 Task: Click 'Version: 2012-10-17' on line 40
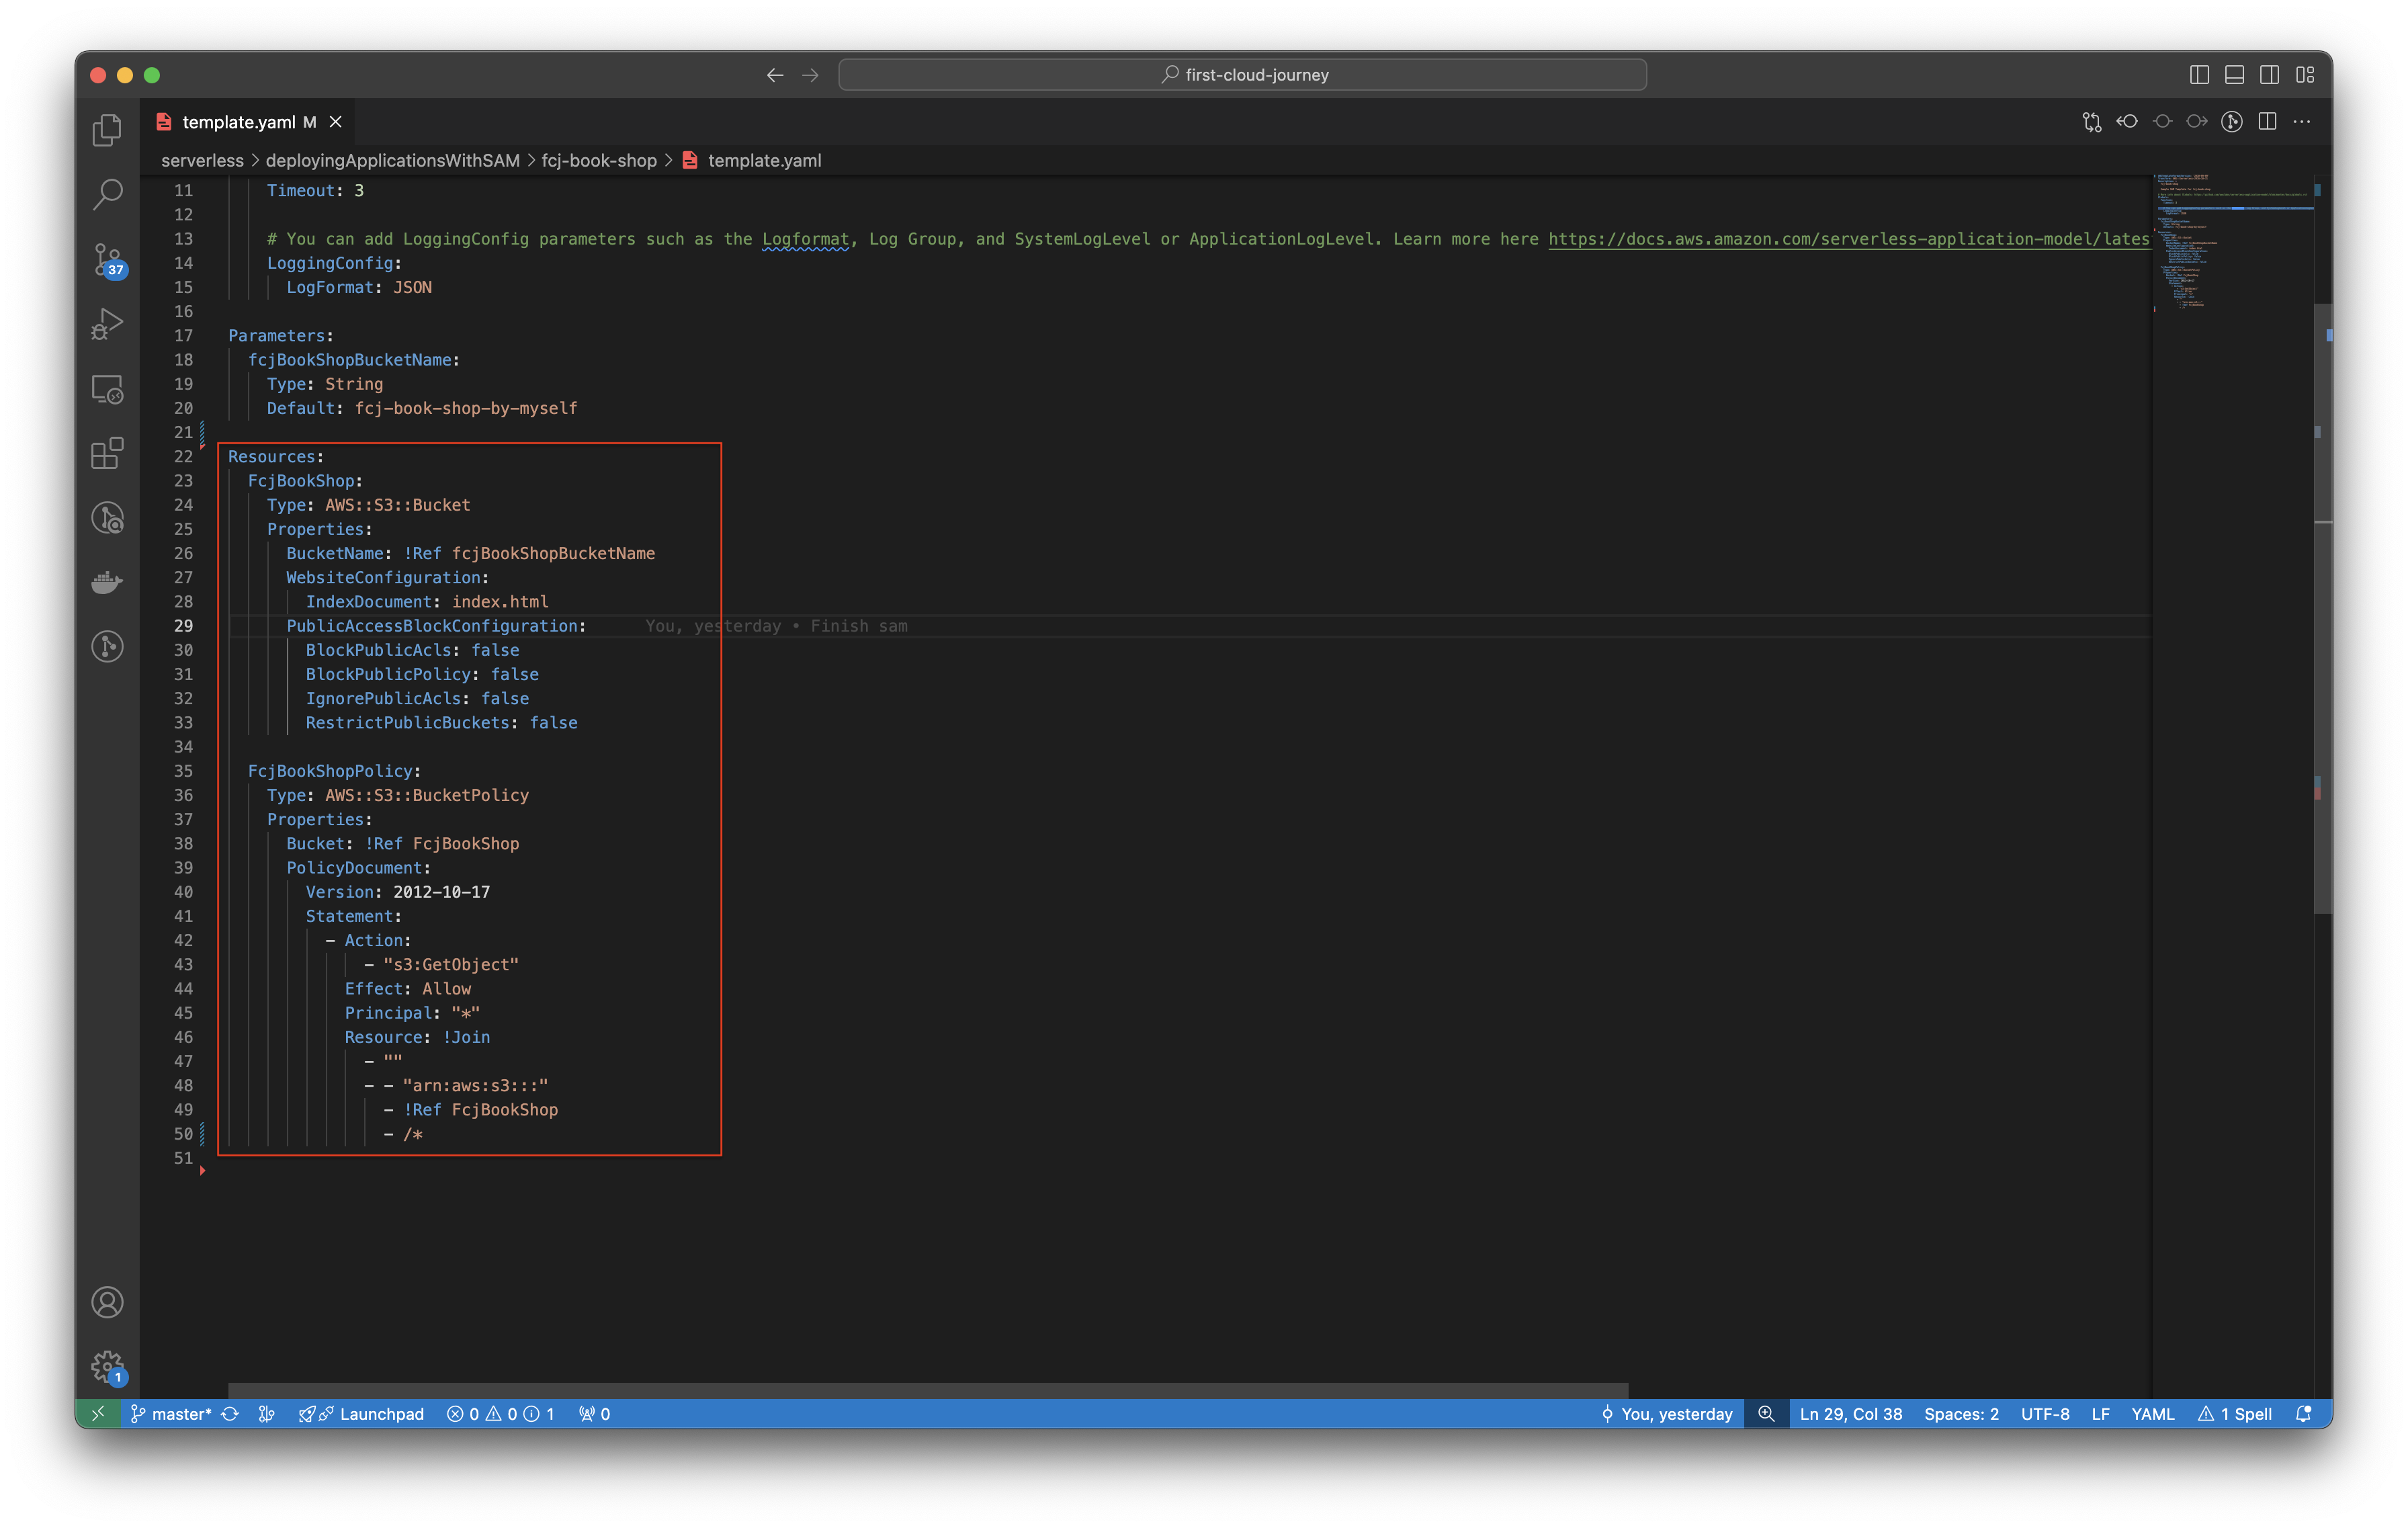398,892
